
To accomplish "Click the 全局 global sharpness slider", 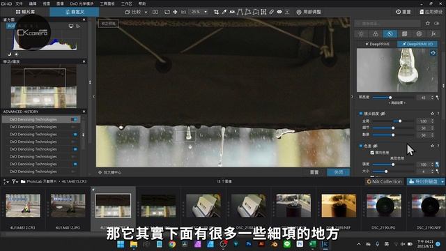I will click(x=393, y=121).
